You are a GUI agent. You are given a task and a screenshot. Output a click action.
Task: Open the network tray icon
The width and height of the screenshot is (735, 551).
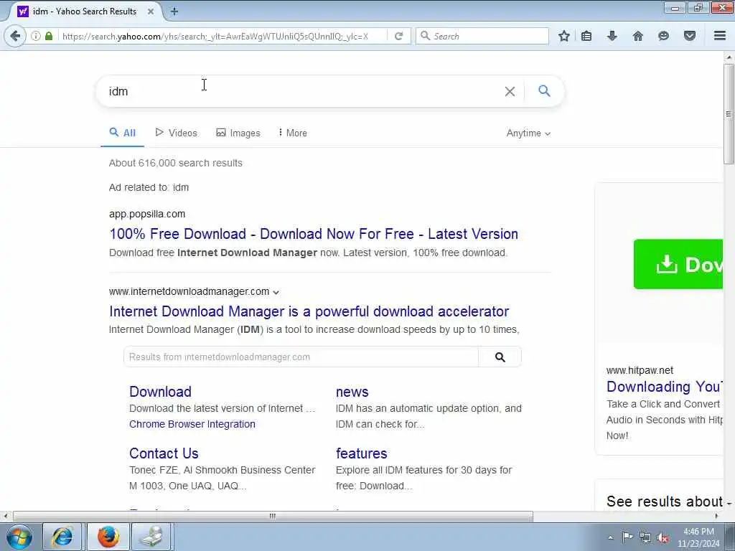coord(645,537)
